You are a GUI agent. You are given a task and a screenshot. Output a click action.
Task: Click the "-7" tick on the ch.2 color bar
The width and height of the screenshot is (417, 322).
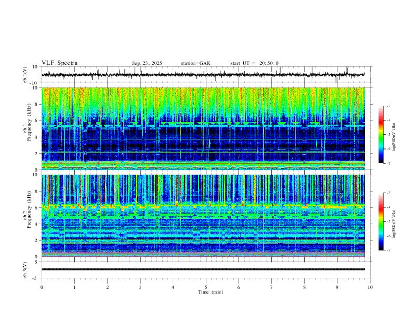(x=389, y=250)
